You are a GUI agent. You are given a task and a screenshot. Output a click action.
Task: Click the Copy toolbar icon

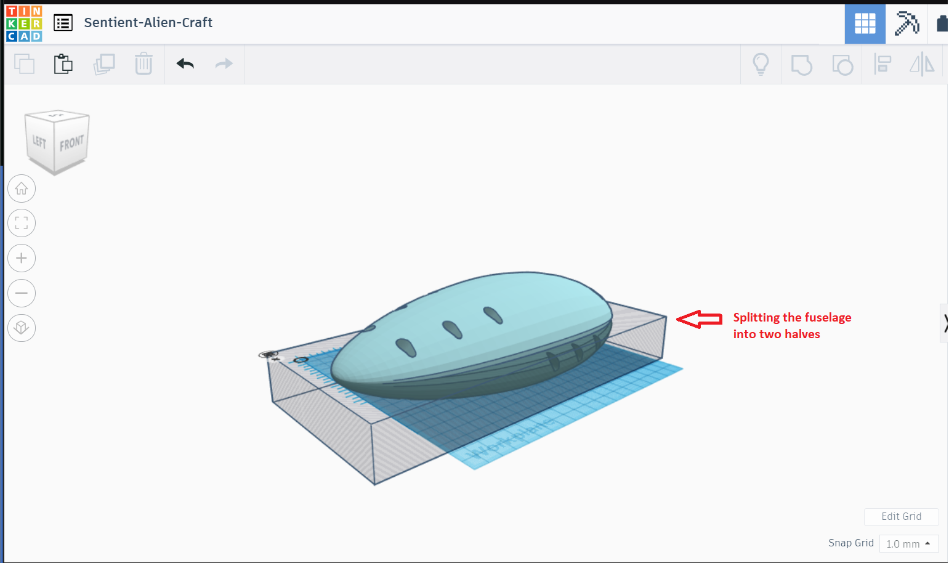[25, 64]
